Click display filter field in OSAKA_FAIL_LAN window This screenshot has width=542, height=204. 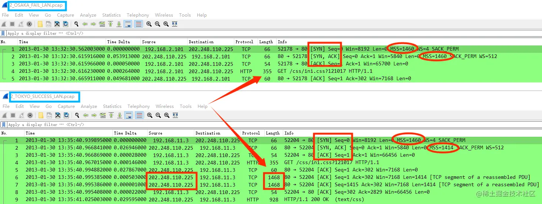pos(274,33)
